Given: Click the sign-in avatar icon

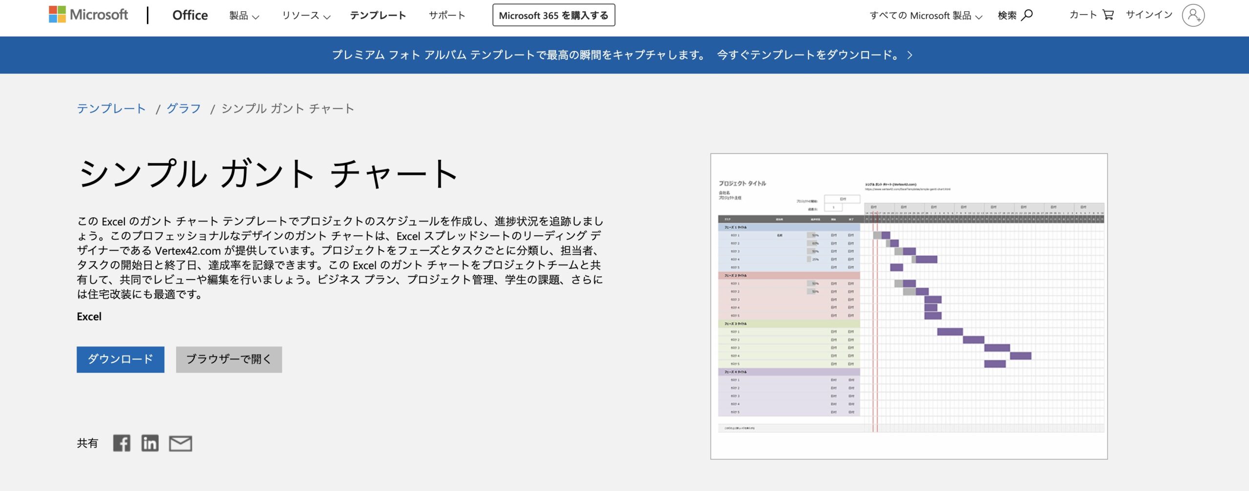Looking at the screenshot, I should pyautogui.click(x=1193, y=15).
